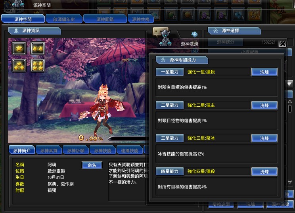Image resolution: width=295 pixels, height=213 pixels.
Task: Click the blue crystal icon near 源神洗煉
Action: click(x=195, y=34)
